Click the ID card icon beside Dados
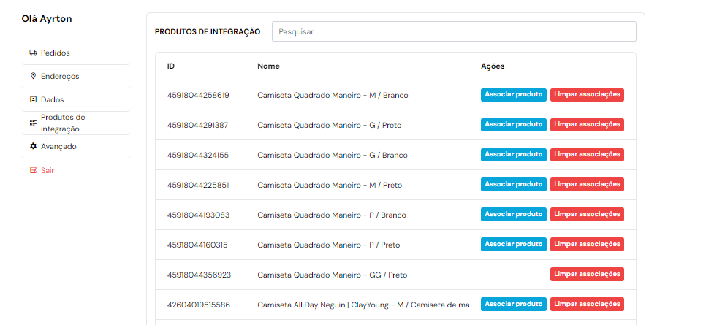Viewport: 725px width, 325px height. pyautogui.click(x=34, y=99)
